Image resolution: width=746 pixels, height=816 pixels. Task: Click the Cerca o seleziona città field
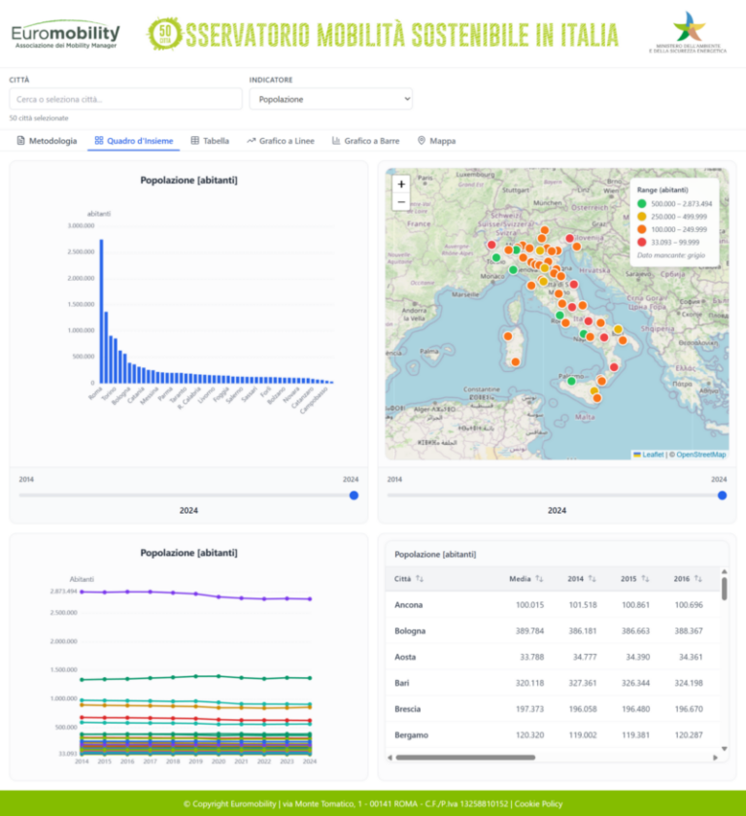coord(126,99)
